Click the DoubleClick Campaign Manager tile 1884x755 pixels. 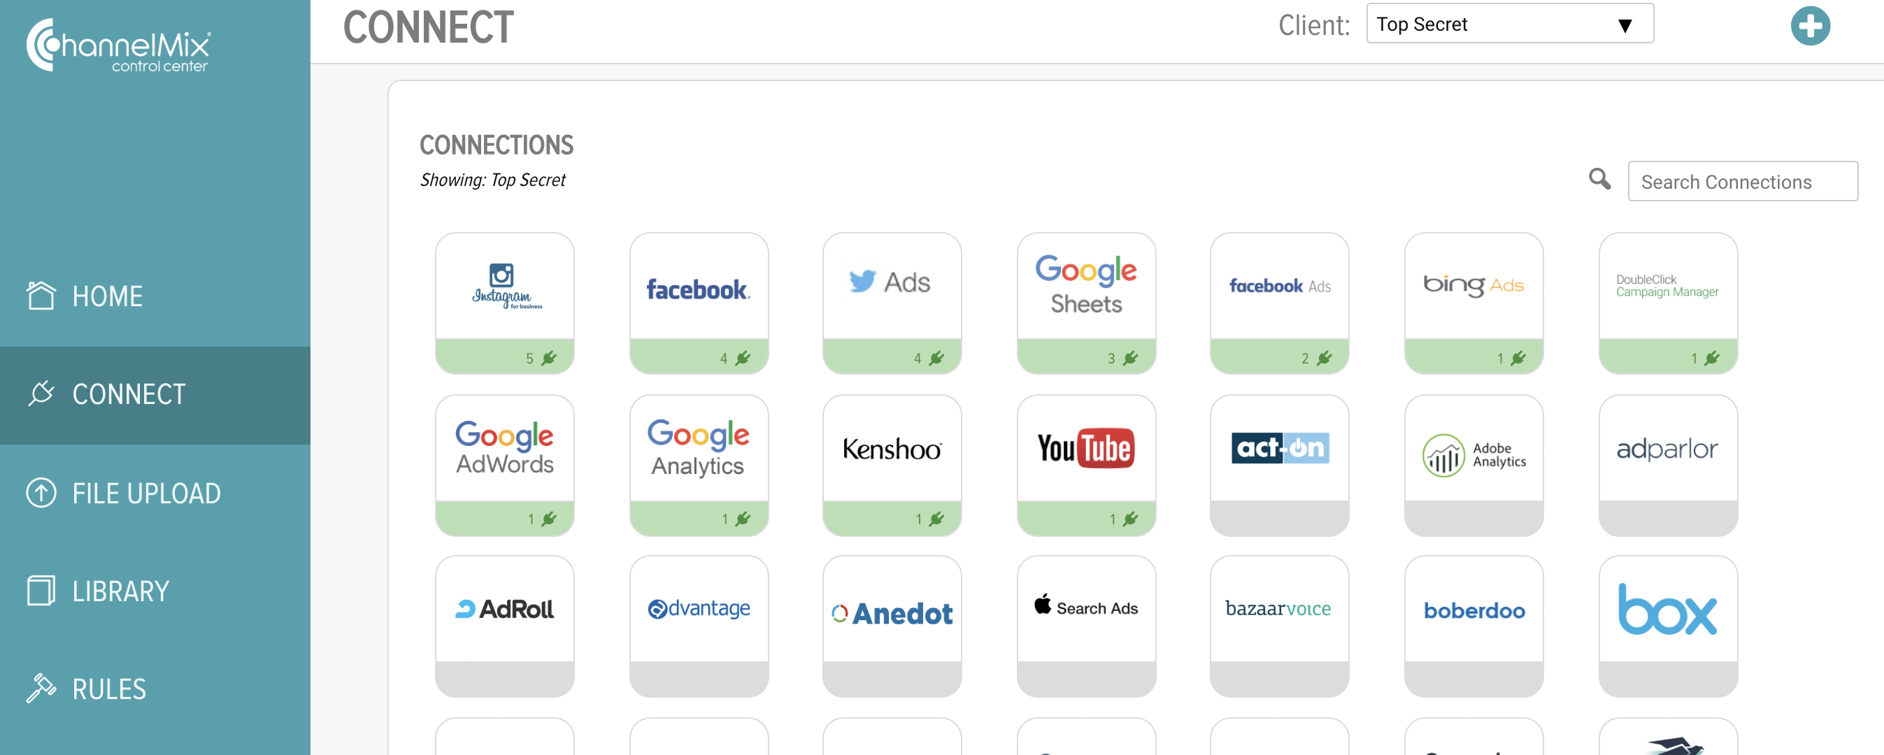[1668, 303]
